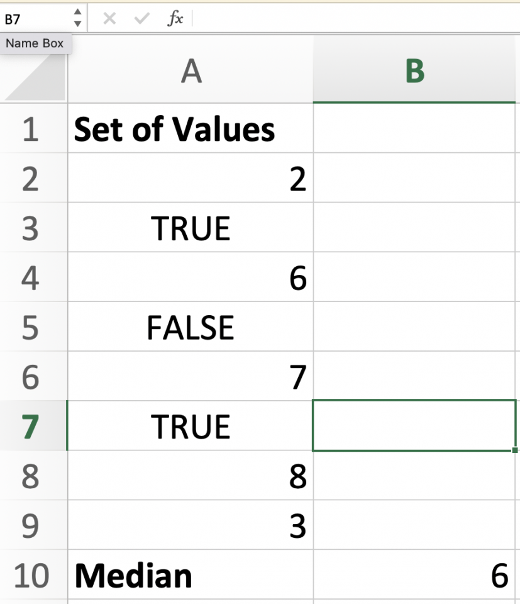Toggle the TRUE value in cell A7
Viewport: 520px width, 604px height.
pos(190,425)
